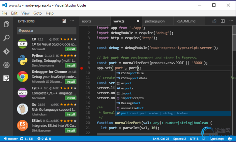
Task: Open the File menu
Action: [4, 13]
